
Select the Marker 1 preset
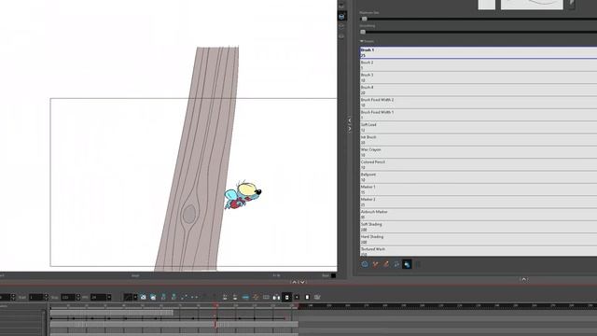click(479, 189)
